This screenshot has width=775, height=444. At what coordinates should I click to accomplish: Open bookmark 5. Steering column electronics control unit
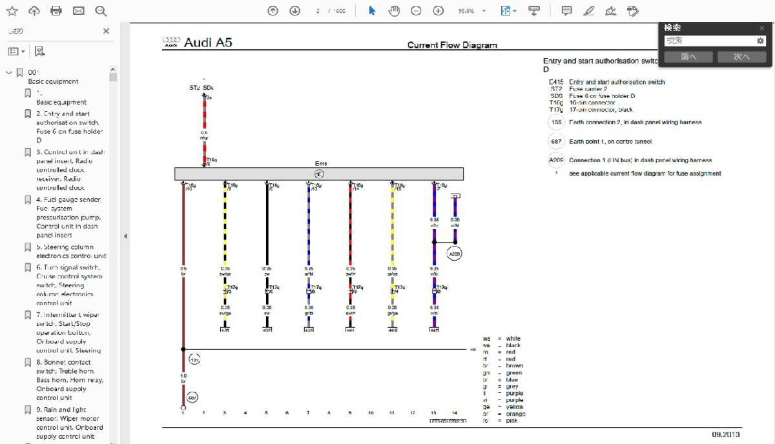point(71,251)
